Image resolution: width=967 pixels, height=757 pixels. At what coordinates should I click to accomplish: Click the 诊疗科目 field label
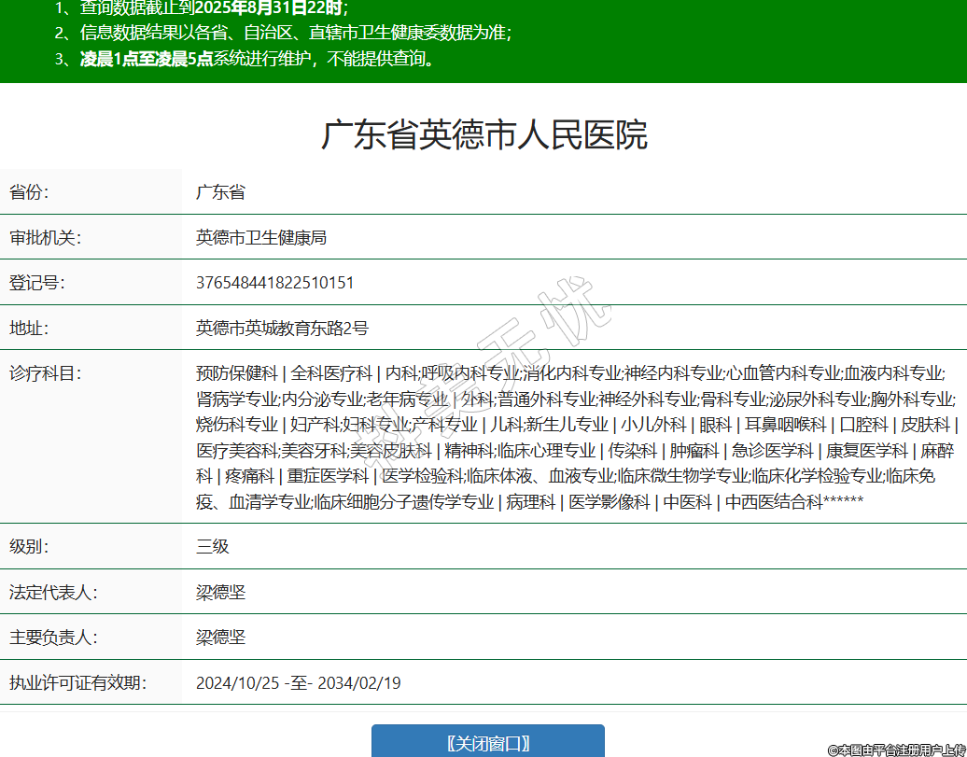pos(45,373)
